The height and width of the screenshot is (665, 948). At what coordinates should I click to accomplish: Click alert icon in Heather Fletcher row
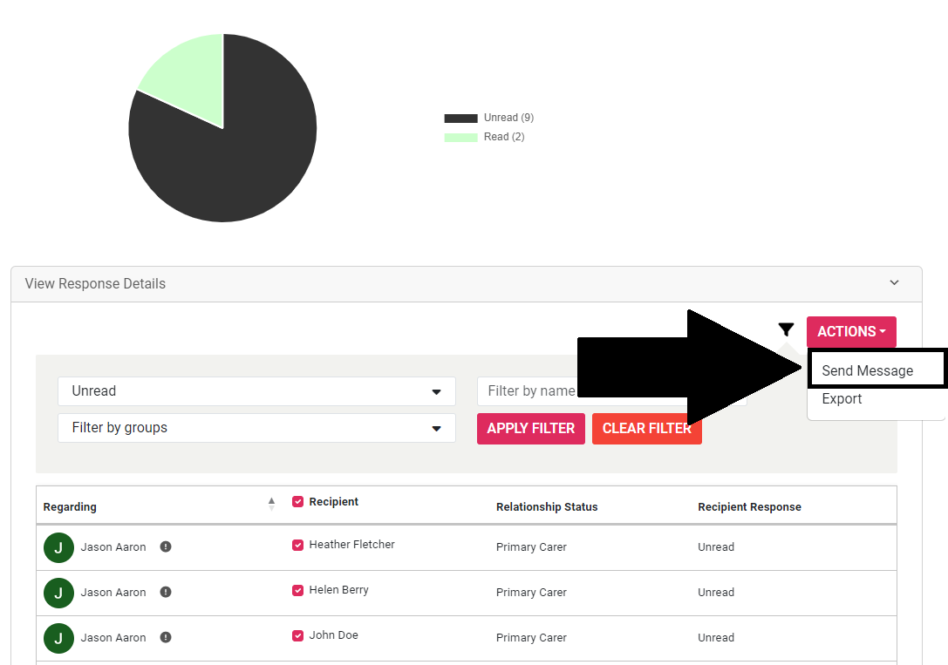pos(166,547)
